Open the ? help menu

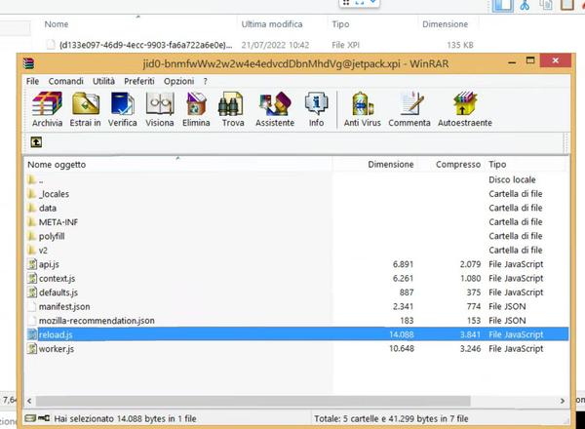pyautogui.click(x=205, y=81)
